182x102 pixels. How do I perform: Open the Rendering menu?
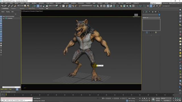pos(58,3)
